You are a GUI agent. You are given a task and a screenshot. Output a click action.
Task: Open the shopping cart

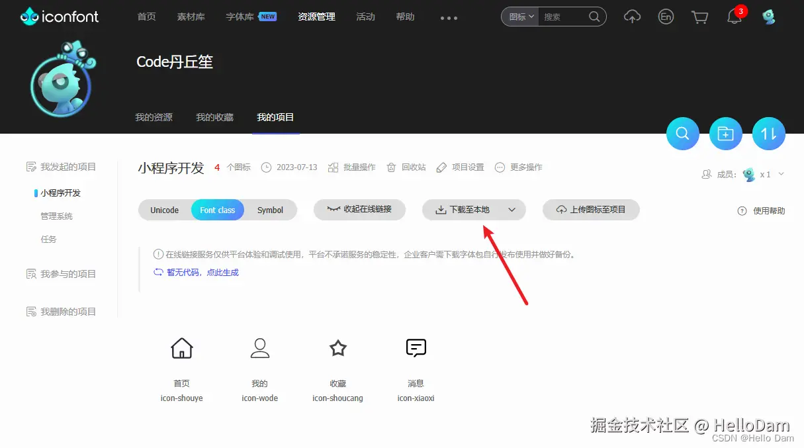click(x=699, y=17)
